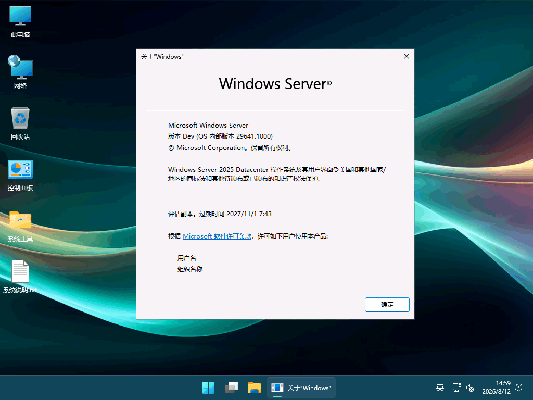Click the 用户名 label

click(x=187, y=258)
